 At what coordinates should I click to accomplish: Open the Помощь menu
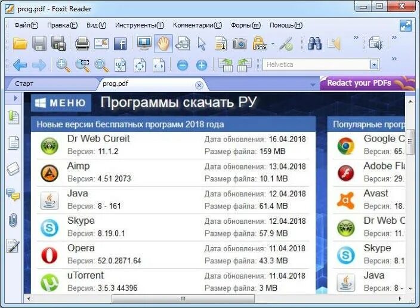click(x=286, y=25)
